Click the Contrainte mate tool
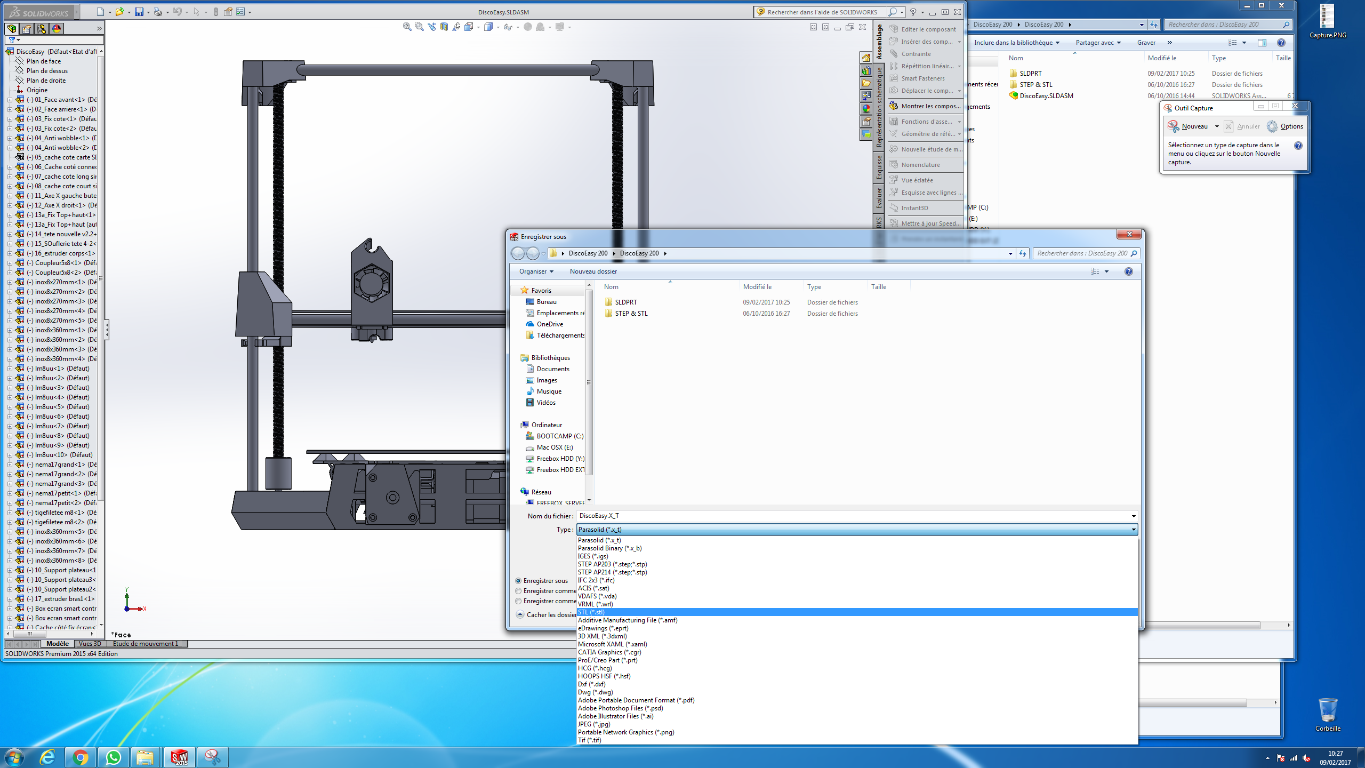Screen dimensions: 1365x768 (x=916, y=54)
